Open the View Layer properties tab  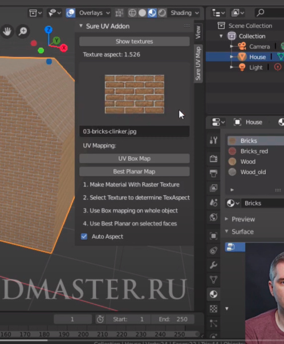pyautogui.click(x=213, y=188)
